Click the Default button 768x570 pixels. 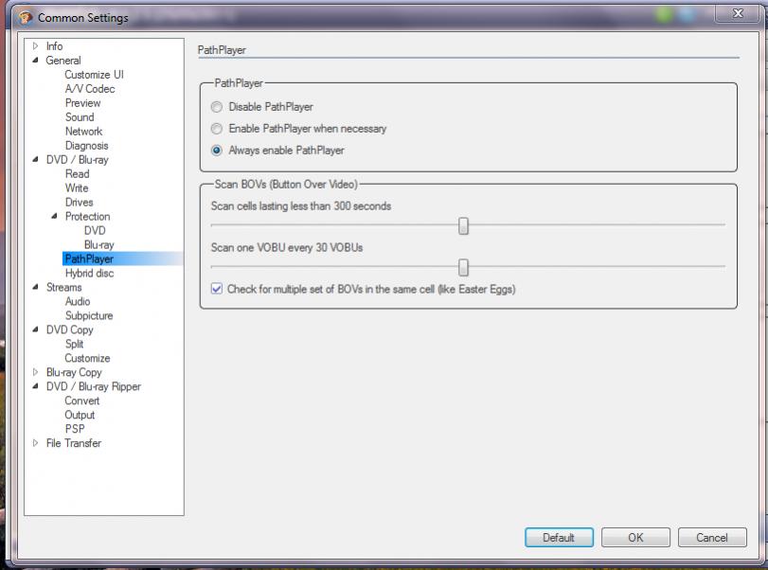(x=559, y=537)
